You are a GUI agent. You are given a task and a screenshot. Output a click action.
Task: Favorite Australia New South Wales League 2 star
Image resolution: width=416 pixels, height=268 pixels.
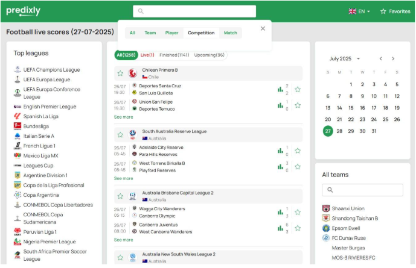pos(120,257)
